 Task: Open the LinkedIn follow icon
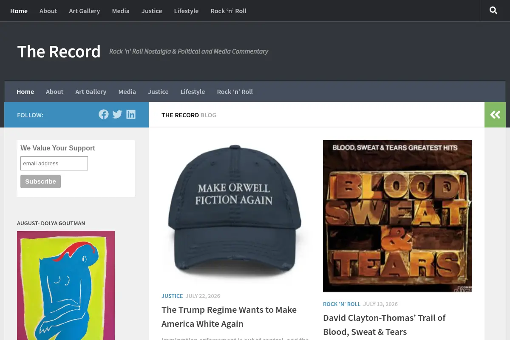coord(131,114)
